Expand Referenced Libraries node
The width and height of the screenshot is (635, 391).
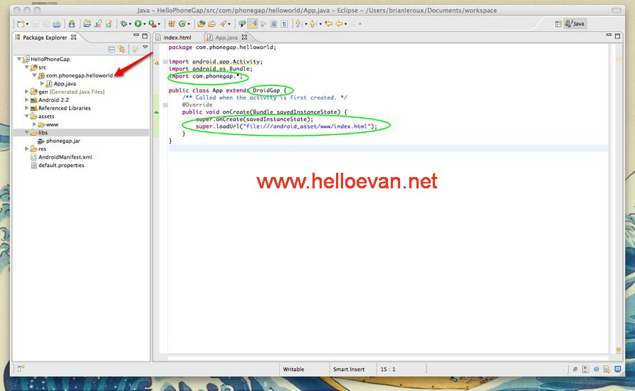(27, 108)
